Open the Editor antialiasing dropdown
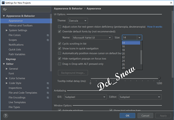The width and height of the screenshot is (174, 120). coord(140,97)
